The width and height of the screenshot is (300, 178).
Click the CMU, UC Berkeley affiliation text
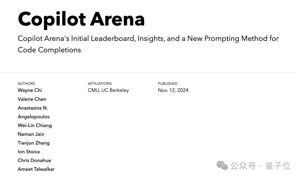[108, 90]
